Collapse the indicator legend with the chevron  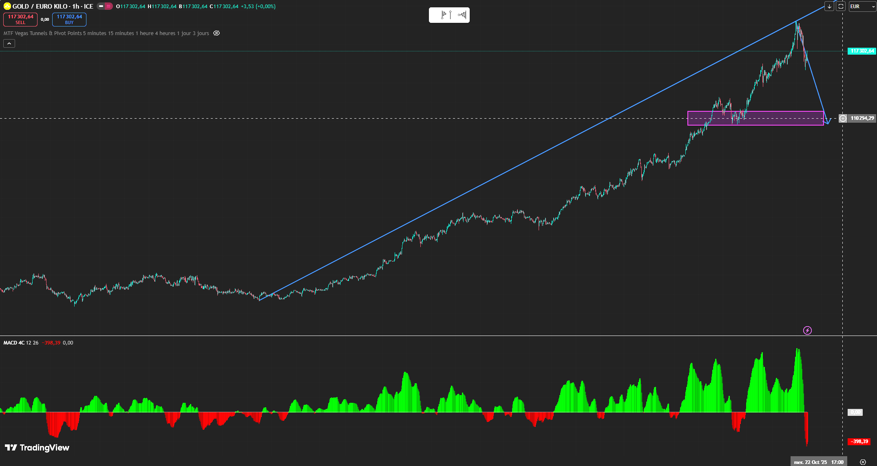[x=9, y=43]
